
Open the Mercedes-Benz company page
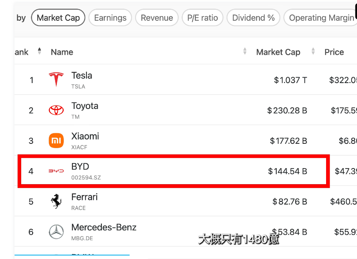coord(104,227)
